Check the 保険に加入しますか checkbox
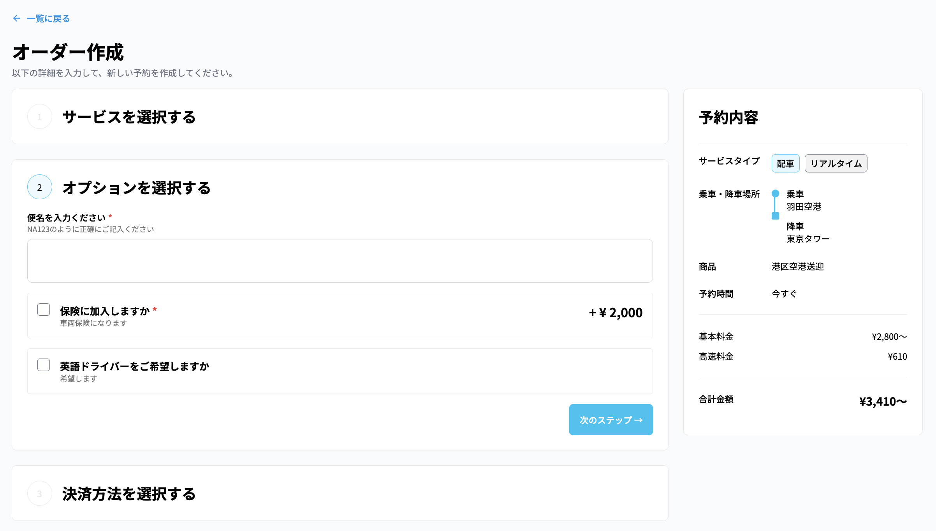The image size is (936, 531). click(44, 310)
